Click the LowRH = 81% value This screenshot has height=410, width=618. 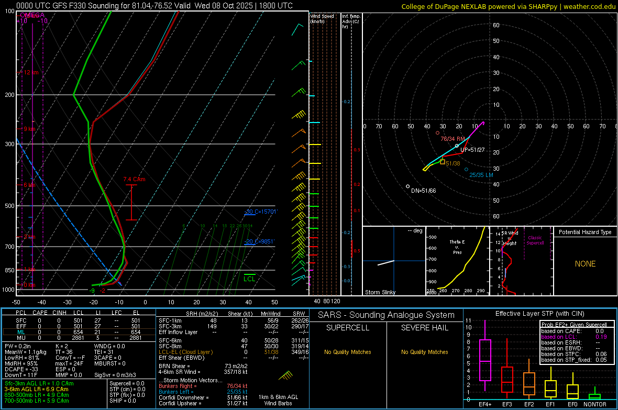tap(21, 358)
